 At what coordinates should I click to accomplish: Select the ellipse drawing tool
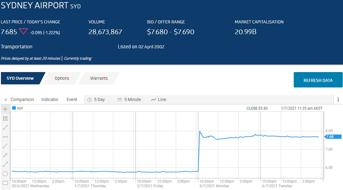[5, 174]
